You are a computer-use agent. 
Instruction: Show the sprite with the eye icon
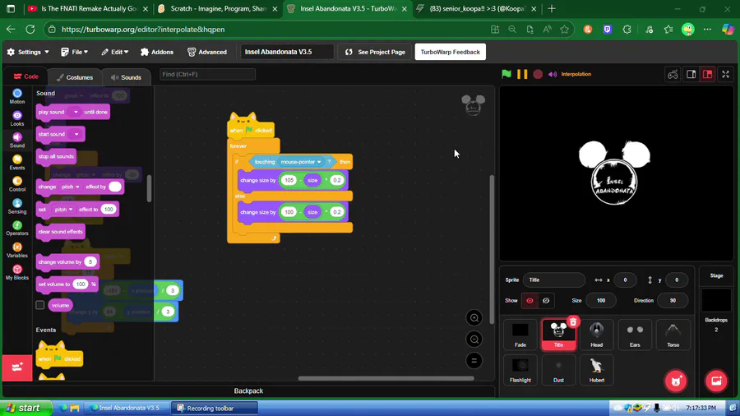point(530,300)
